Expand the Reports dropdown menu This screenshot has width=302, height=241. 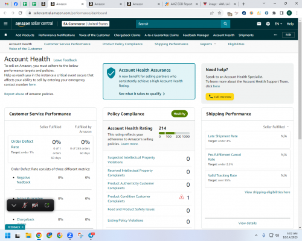[x=208, y=44]
